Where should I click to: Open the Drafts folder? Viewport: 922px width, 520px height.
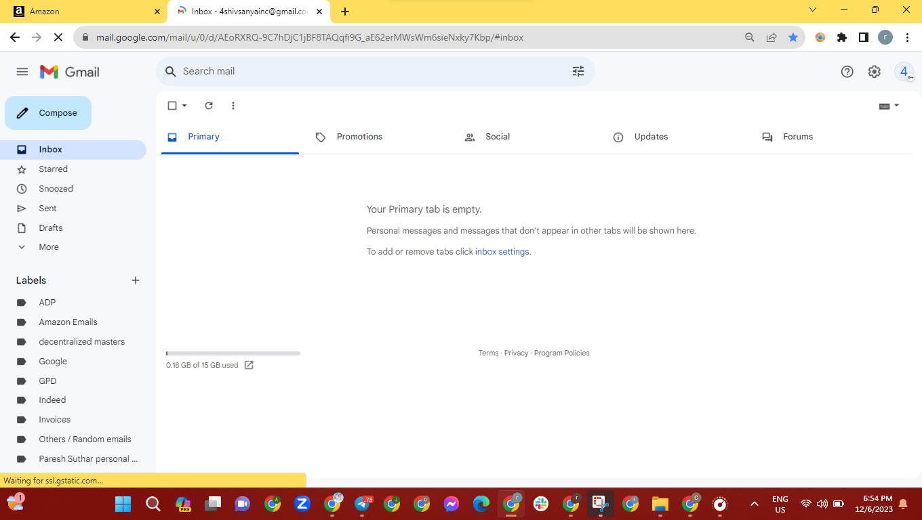click(73, 228)
